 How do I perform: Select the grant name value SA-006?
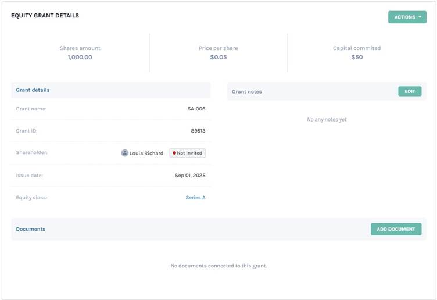coord(196,109)
